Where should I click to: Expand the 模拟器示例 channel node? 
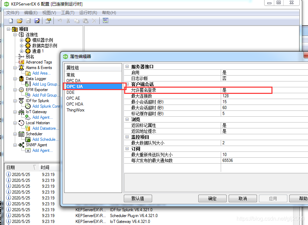(x=22, y=40)
